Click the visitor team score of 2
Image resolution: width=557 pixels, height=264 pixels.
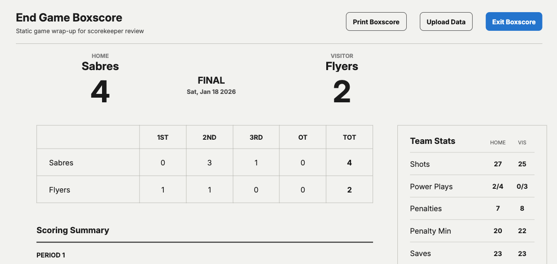click(342, 92)
